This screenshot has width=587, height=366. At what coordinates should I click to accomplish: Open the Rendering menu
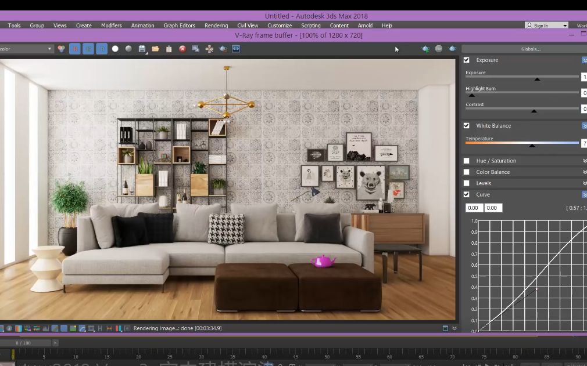pyautogui.click(x=216, y=25)
